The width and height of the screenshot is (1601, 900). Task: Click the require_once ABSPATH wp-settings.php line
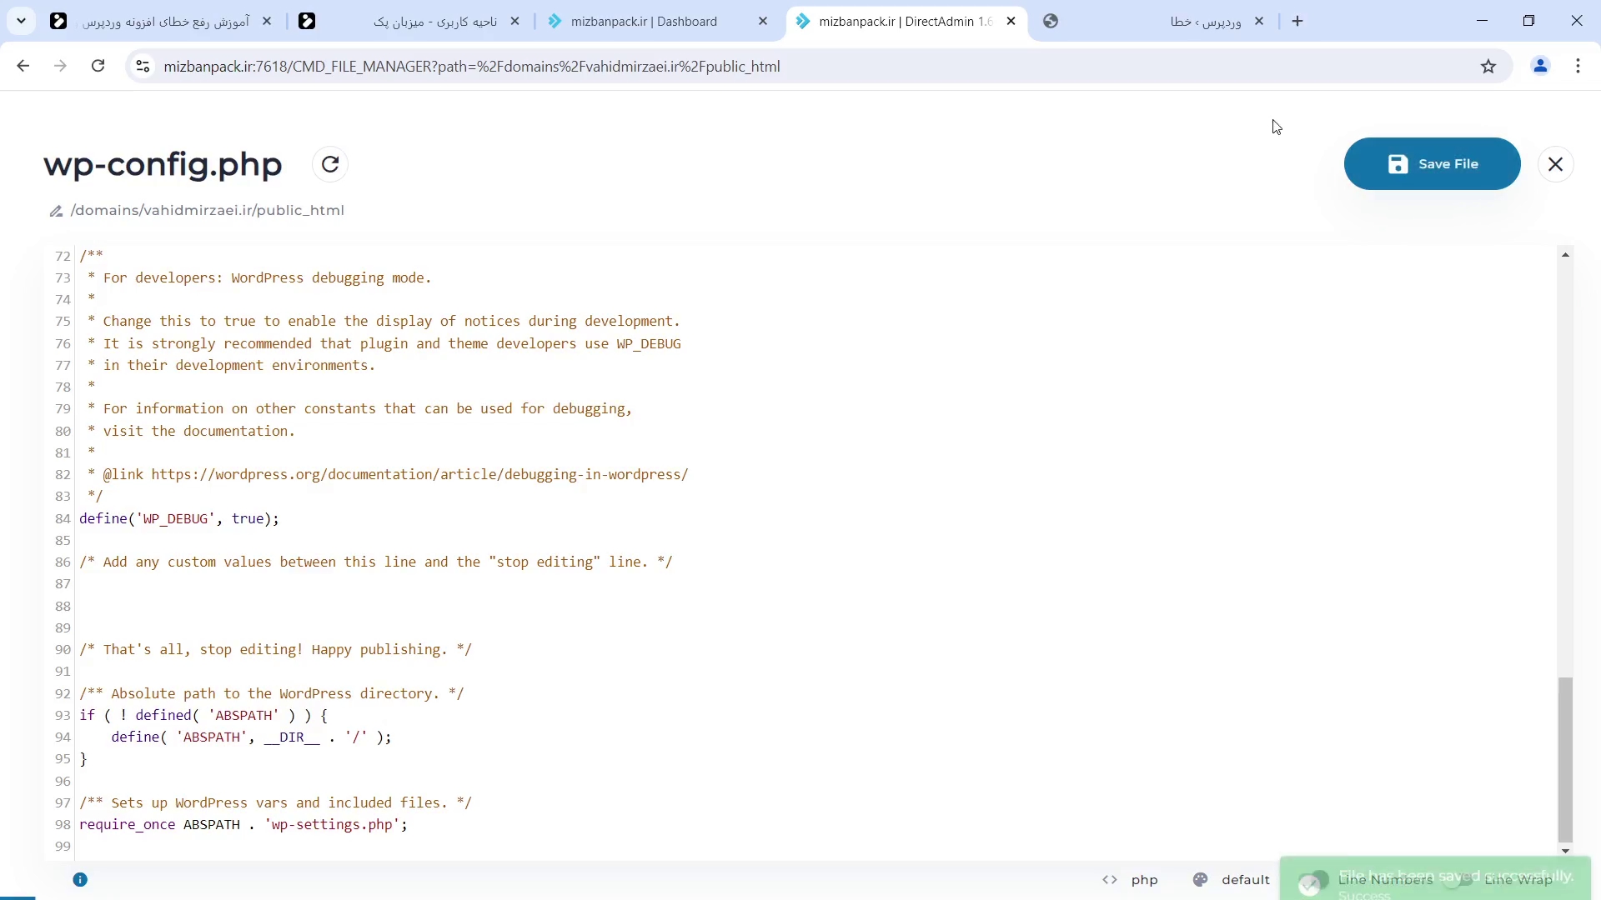[243, 825]
